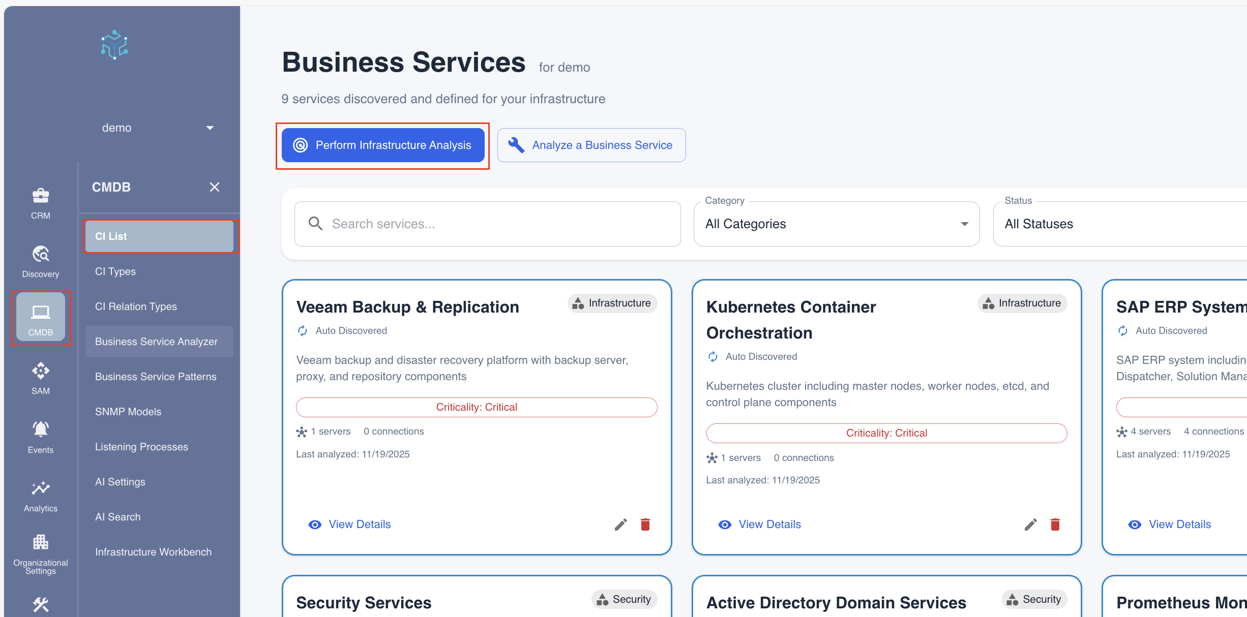Select the CRM icon in the sidebar
Viewport: 1247px width, 617px height.
coord(40,202)
